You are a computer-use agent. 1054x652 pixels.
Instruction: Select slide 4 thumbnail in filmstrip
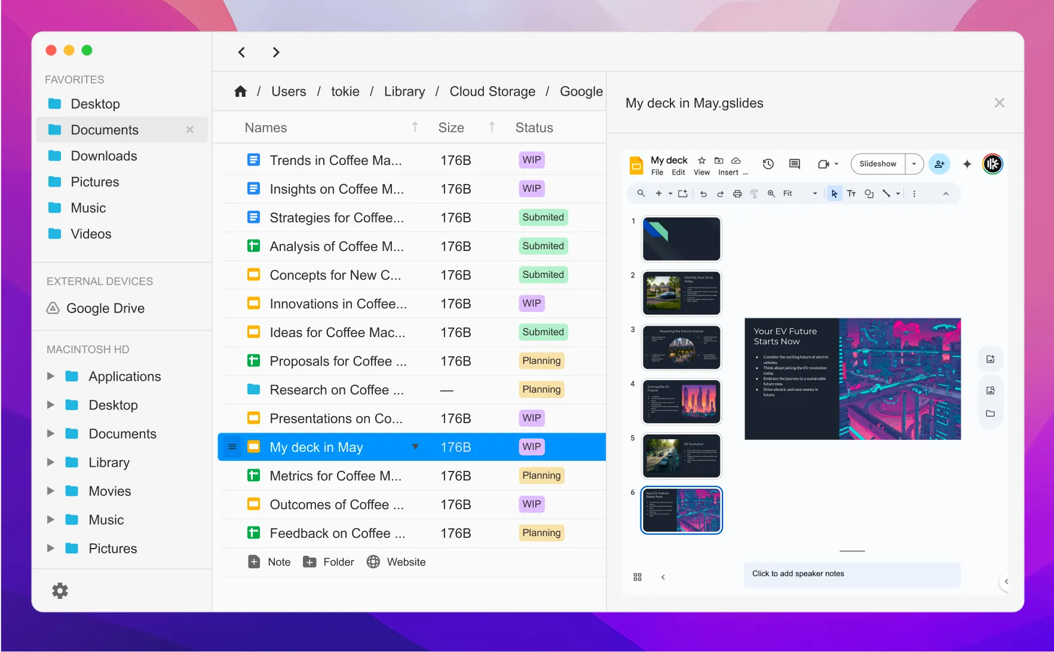(x=681, y=402)
